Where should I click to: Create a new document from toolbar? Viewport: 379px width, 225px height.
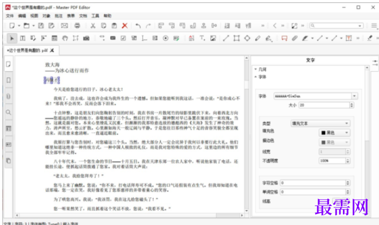tap(12, 26)
